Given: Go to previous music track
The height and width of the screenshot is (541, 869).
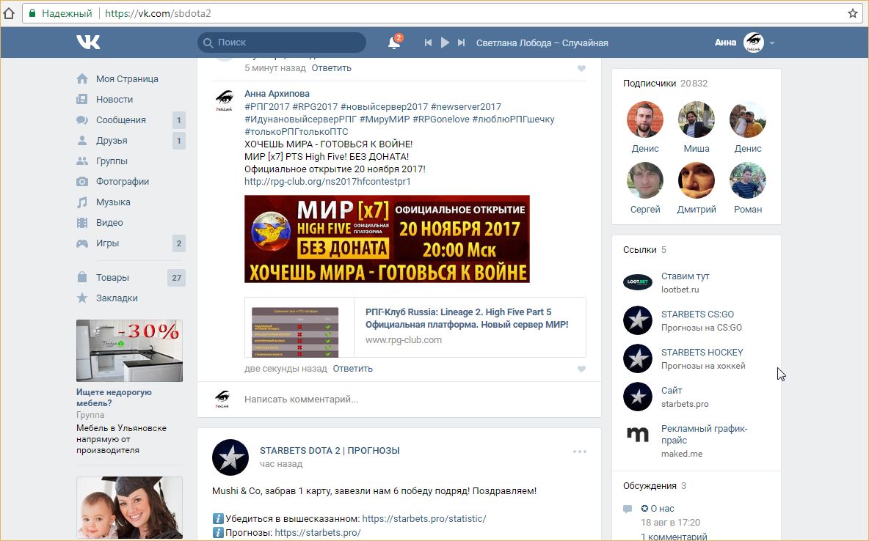Looking at the screenshot, I should 428,43.
